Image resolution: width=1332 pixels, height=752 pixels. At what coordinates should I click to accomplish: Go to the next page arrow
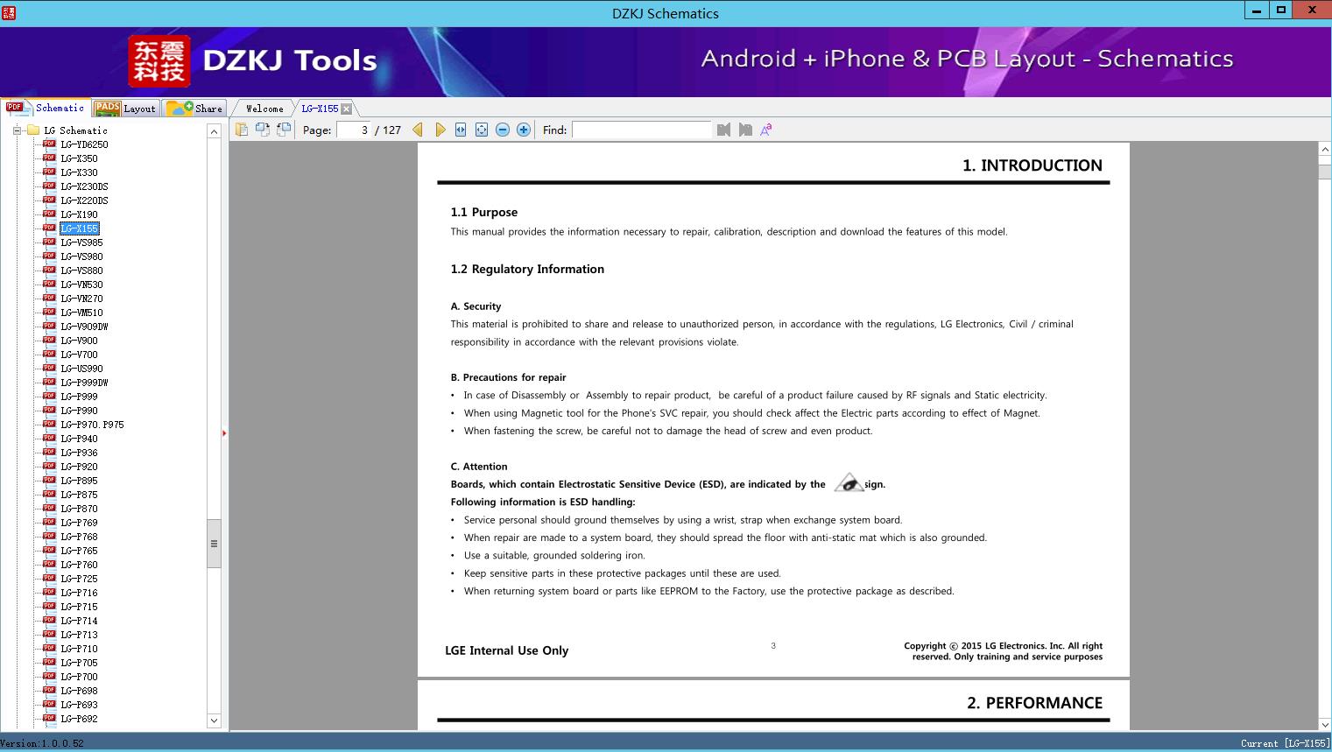pyautogui.click(x=440, y=130)
